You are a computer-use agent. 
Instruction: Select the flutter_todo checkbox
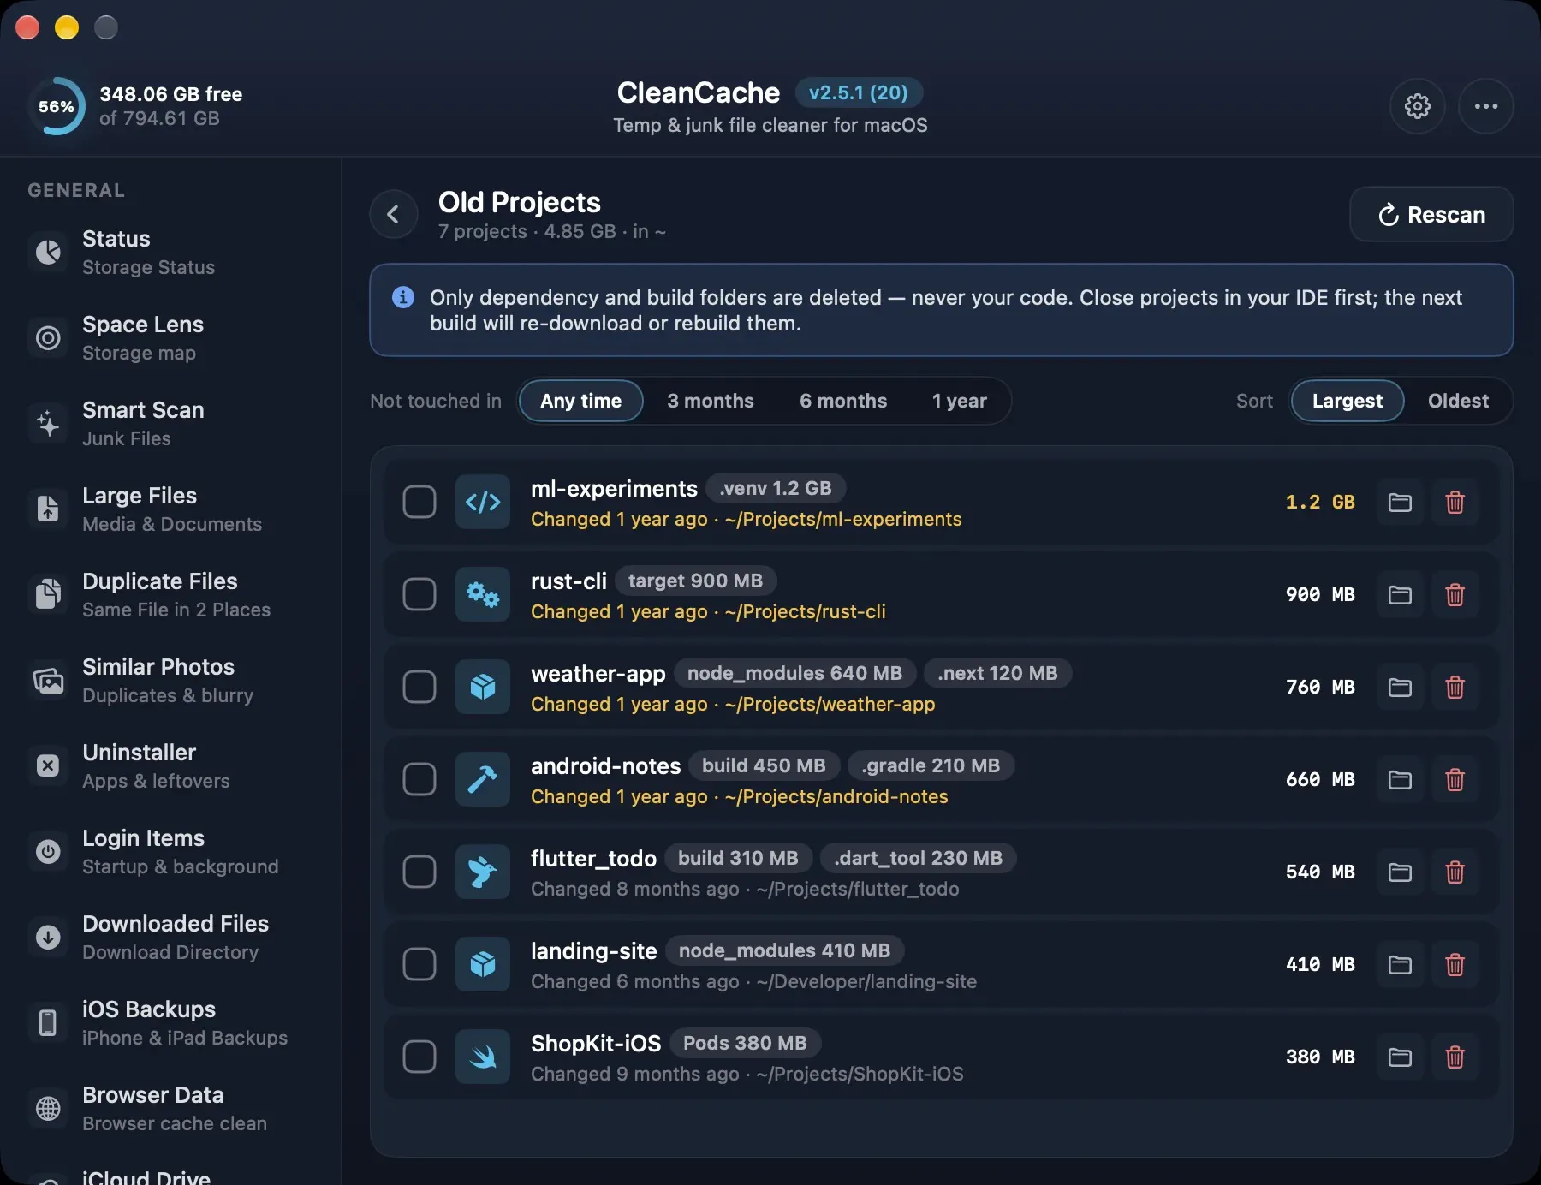coord(419,872)
